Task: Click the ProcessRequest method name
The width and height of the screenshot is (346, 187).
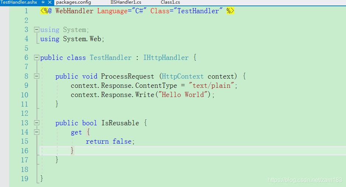Action: pyautogui.click(x=128, y=76)
